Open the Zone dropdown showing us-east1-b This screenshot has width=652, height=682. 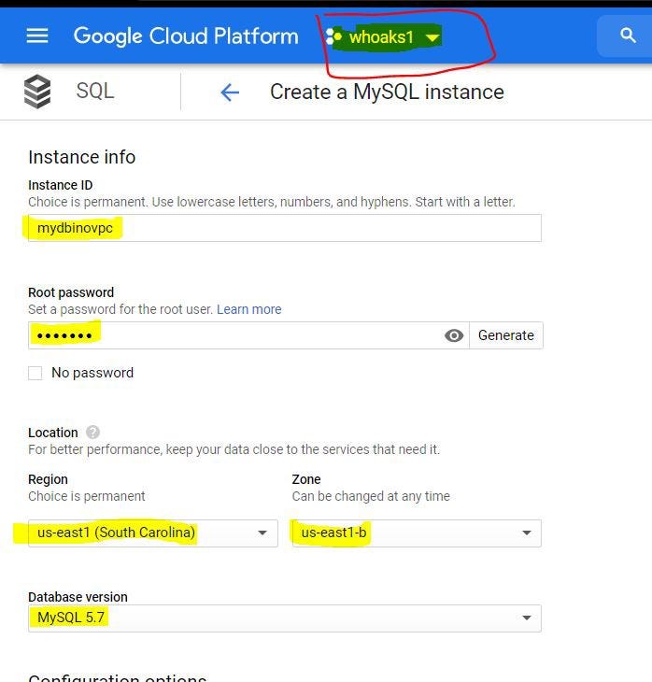point(417,533)
